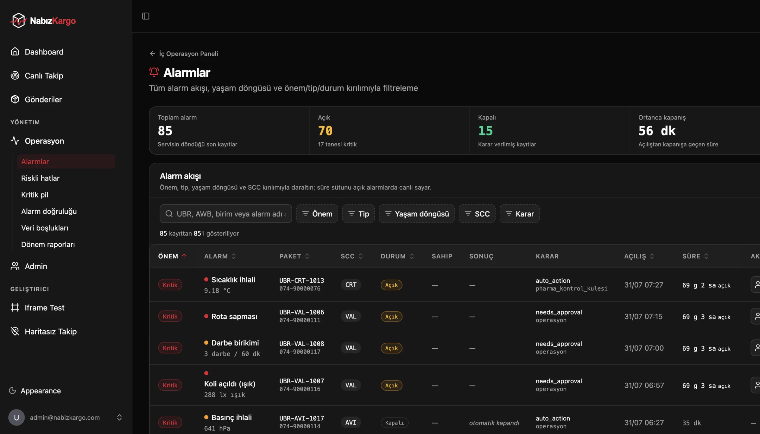Assign owner icon on Rota sapması row
Screen dimensions: 760x434
click(x=756, y=316)
